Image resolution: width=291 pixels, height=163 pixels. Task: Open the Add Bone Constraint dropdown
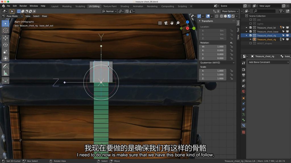269,62
